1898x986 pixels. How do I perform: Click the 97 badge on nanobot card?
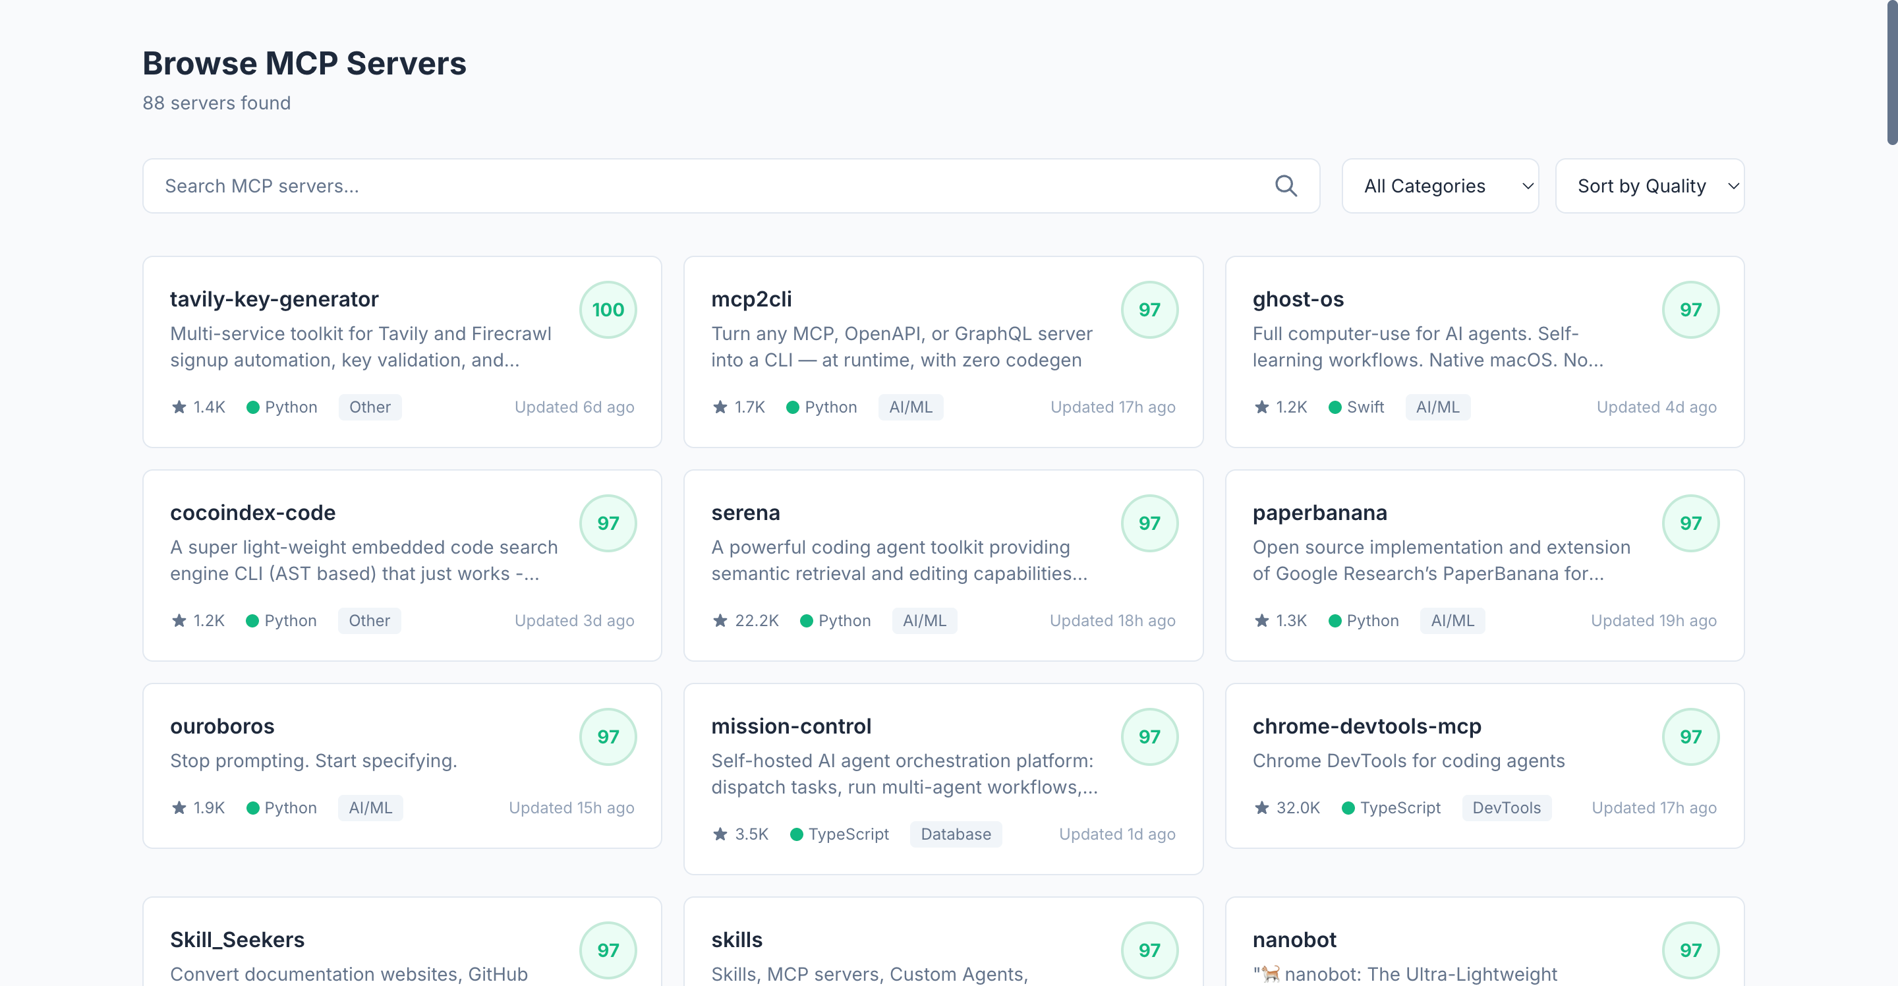(1691, 950)
